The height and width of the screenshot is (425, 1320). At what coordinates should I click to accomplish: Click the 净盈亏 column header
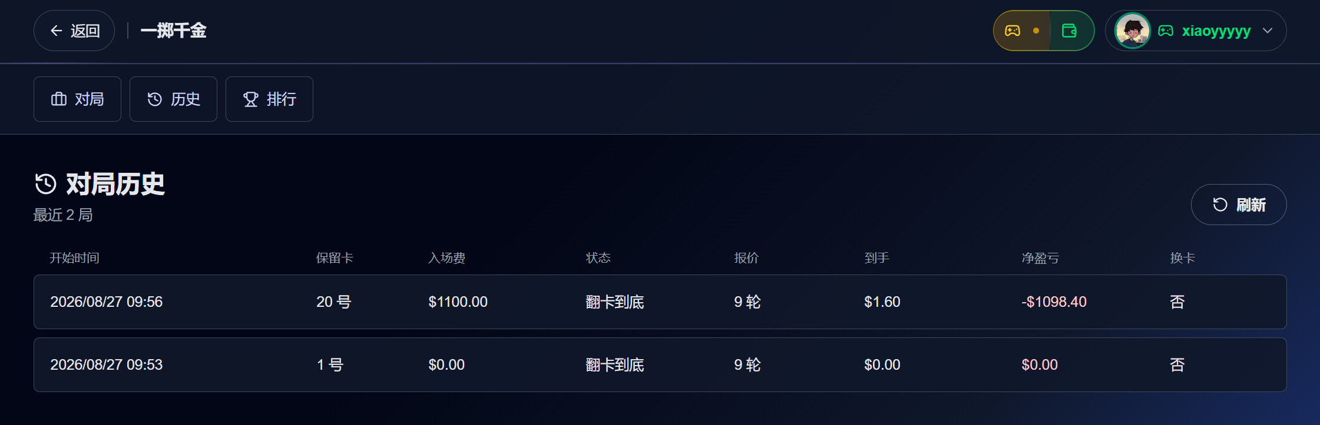(x=1040, y=257)
